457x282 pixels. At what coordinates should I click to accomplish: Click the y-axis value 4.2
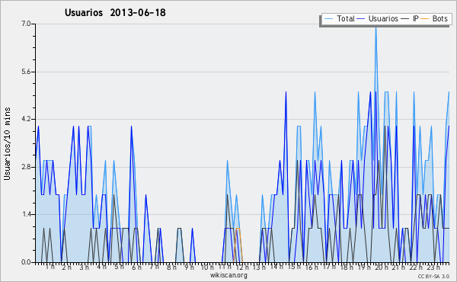tap(26, 119)
